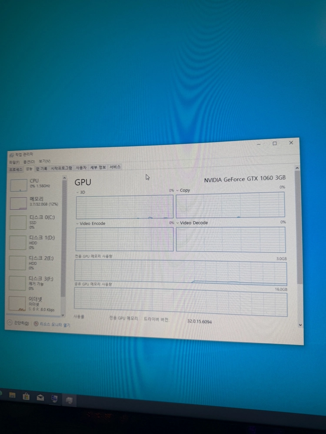Select 디스크 2(E:) HDD entry

point(33,263)
